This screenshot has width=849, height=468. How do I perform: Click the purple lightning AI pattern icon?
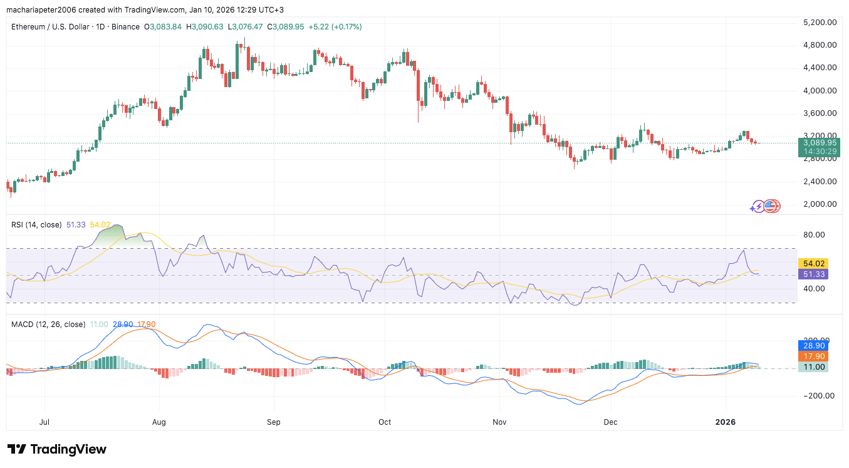pos(758,206)
